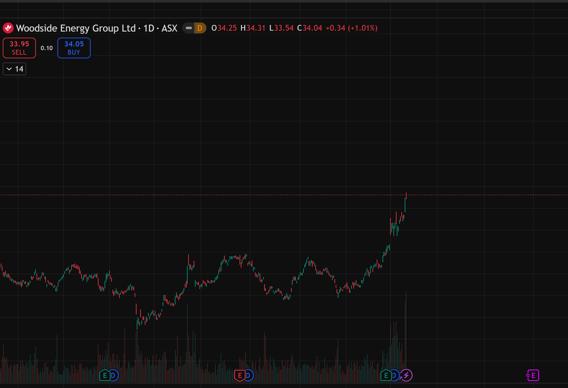Open the red E earnings marker
Image resolution: width=568 pixels, height=388 pixels.
(240, 375)
